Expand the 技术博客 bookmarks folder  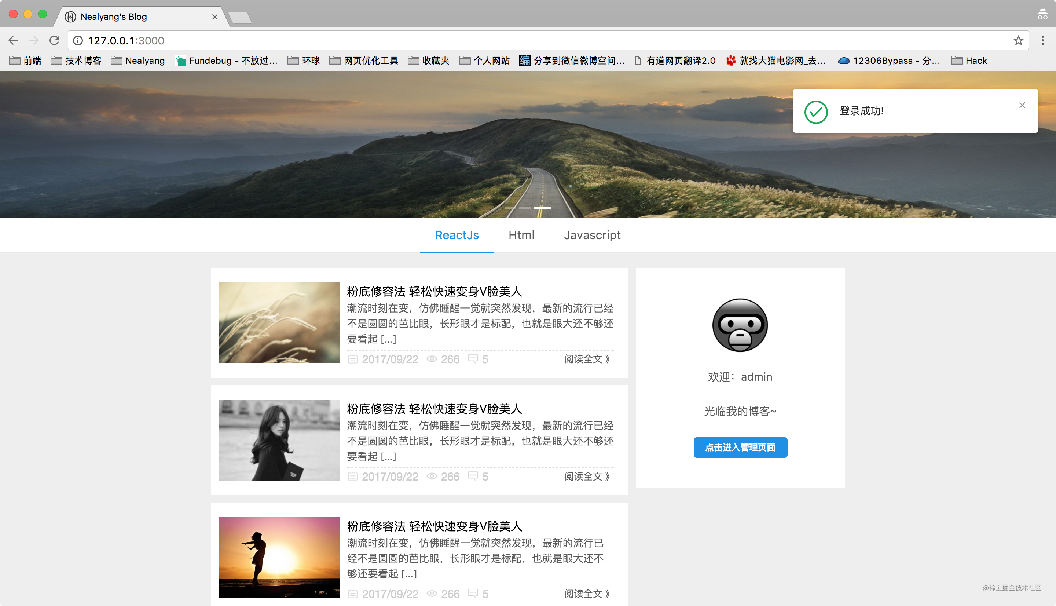coord(76,61)
